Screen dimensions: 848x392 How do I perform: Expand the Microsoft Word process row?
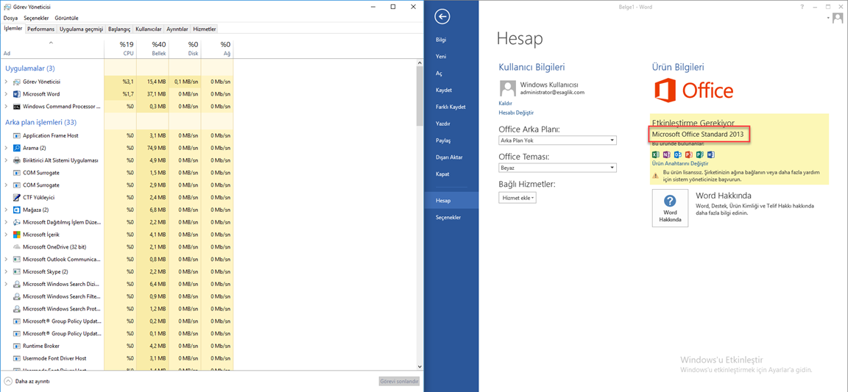point(6,94)
